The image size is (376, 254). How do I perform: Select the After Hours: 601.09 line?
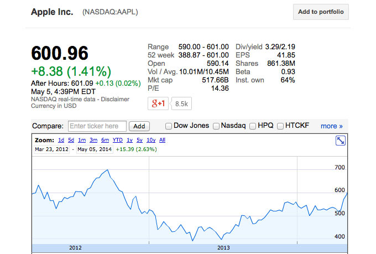[x=86, y=84]
